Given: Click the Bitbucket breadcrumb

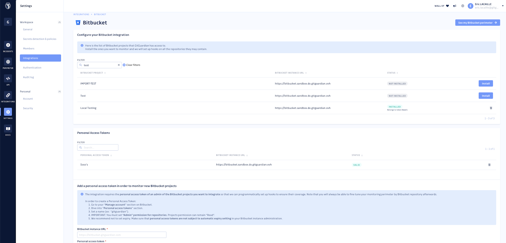Looking at the screenshot, I should (x=100, y=14).
